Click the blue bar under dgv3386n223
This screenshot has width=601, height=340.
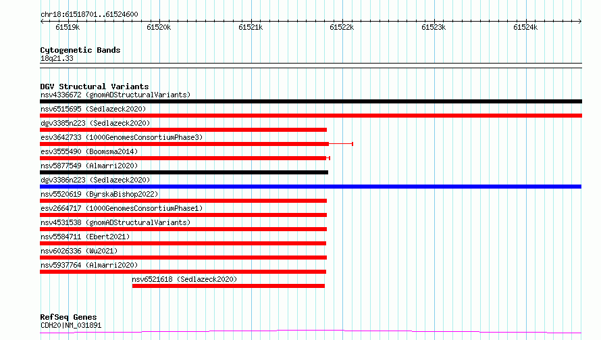click(311, 187)
